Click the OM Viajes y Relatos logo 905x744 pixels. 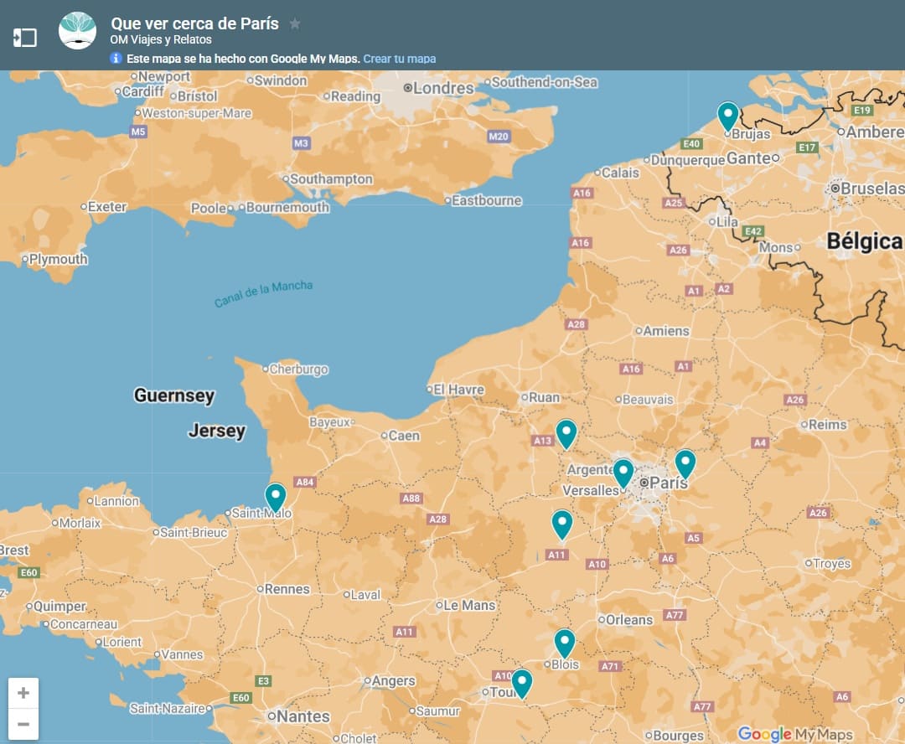point(77,31)
